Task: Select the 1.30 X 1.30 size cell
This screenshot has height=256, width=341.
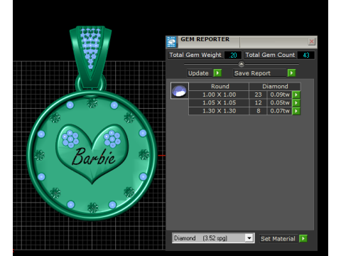Action: tap(219, 111)
